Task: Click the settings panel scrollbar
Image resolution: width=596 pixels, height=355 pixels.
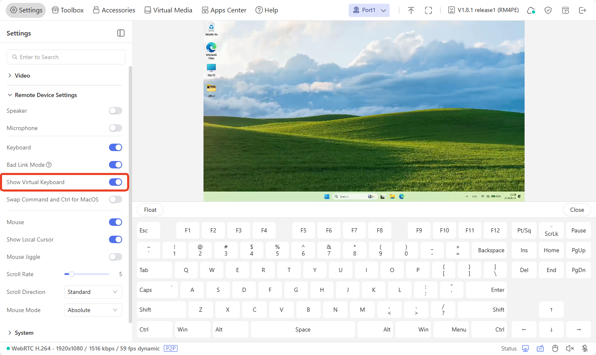Action: 130,194
